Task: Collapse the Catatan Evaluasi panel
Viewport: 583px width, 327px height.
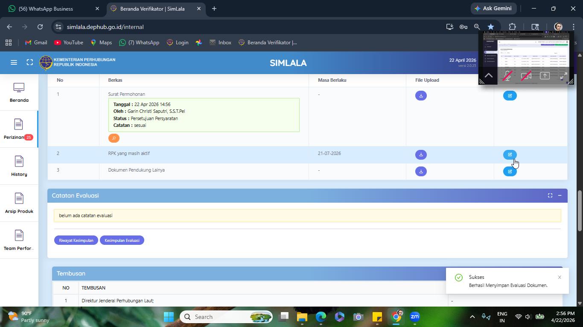Action: click(560, 195)
